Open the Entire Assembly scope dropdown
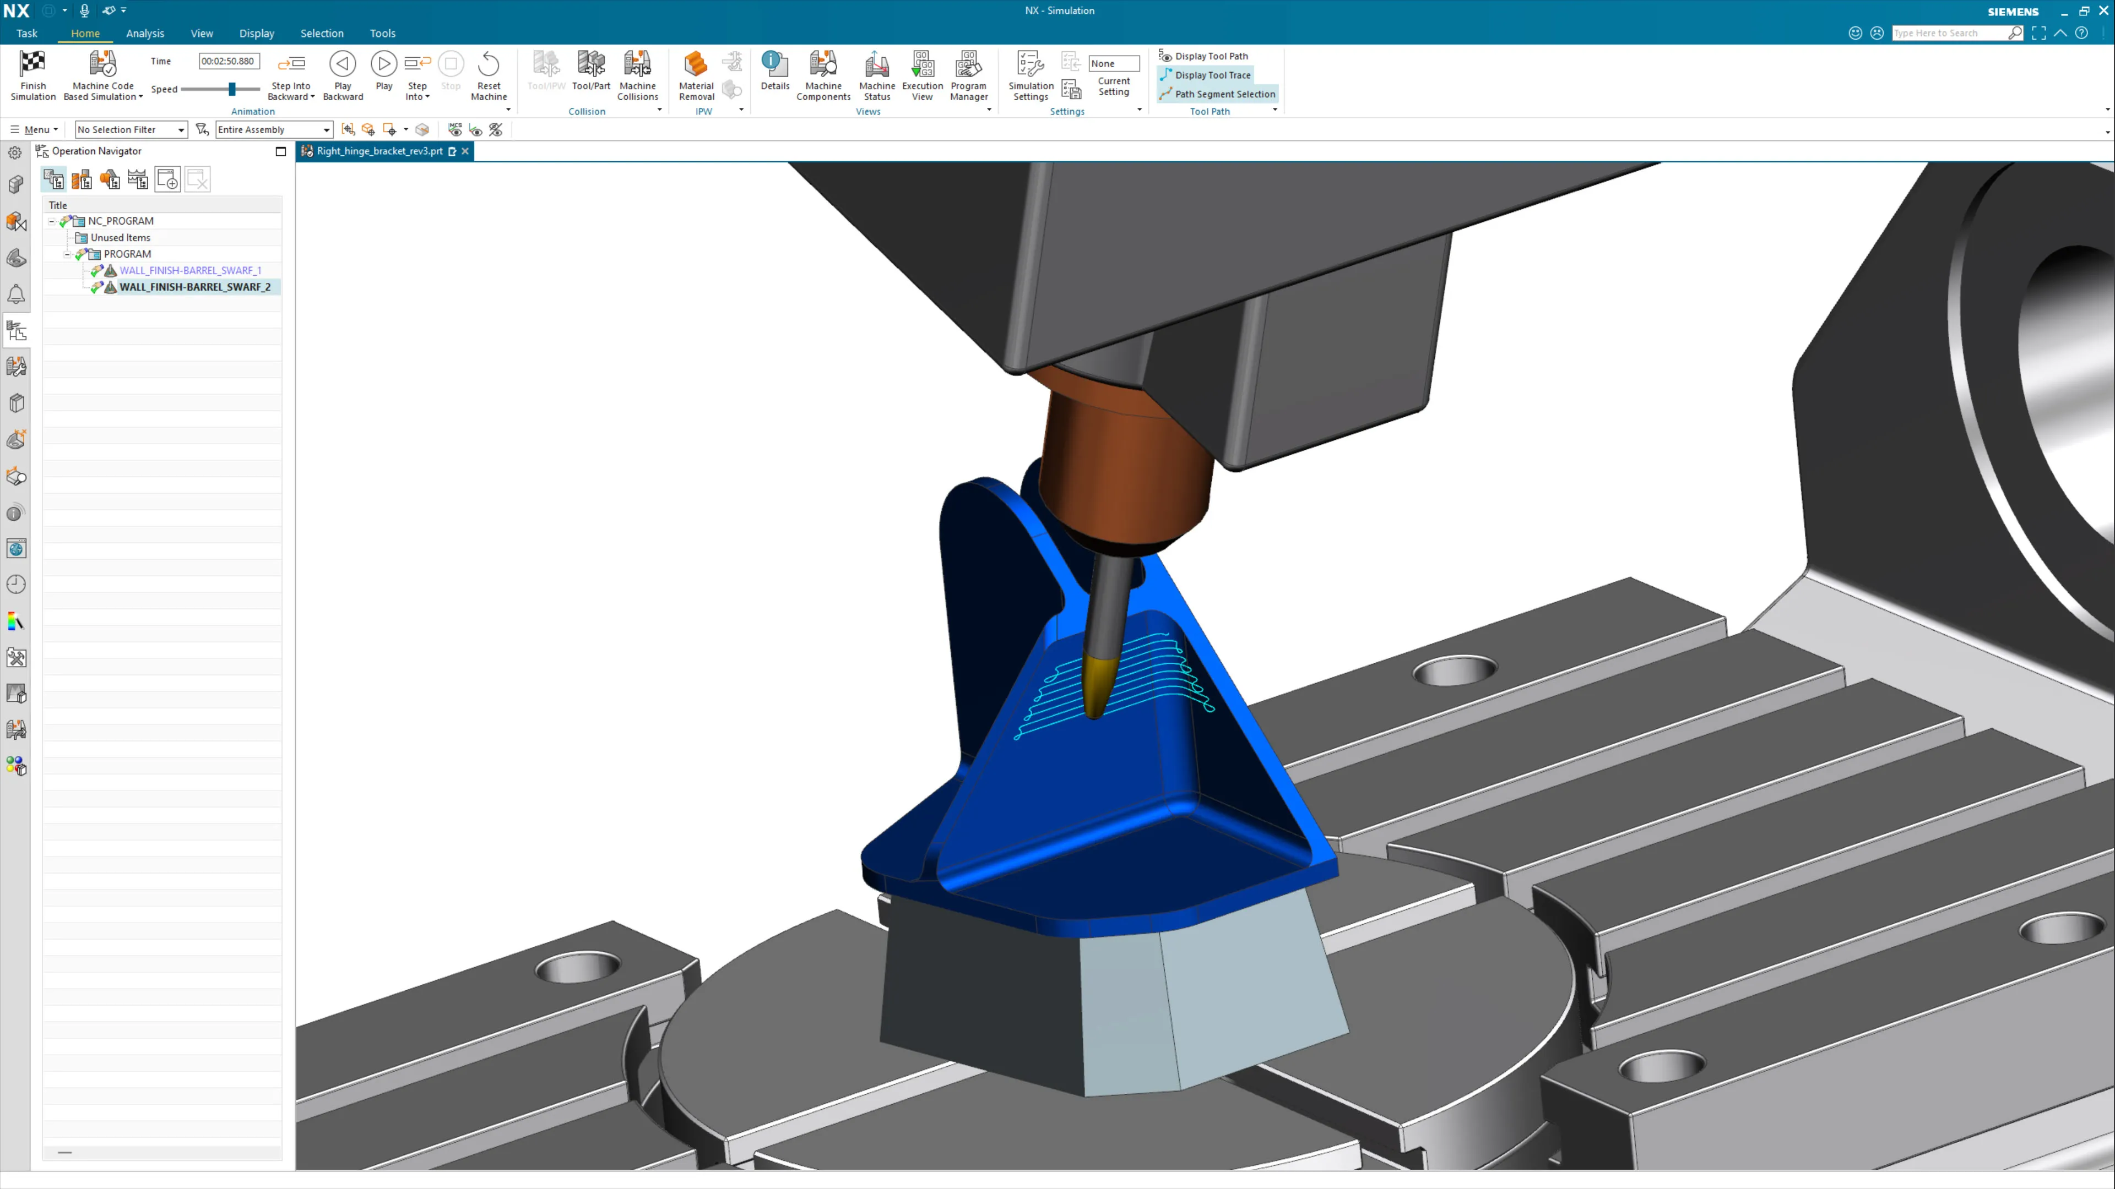This screenshot has width=2115, height=1189. [273, 130]
